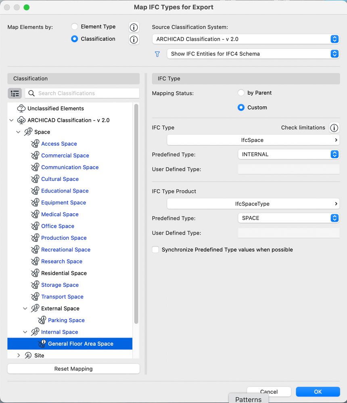Click the Transport Space leaf icon
347x403 pixels.
click(35, 296)
